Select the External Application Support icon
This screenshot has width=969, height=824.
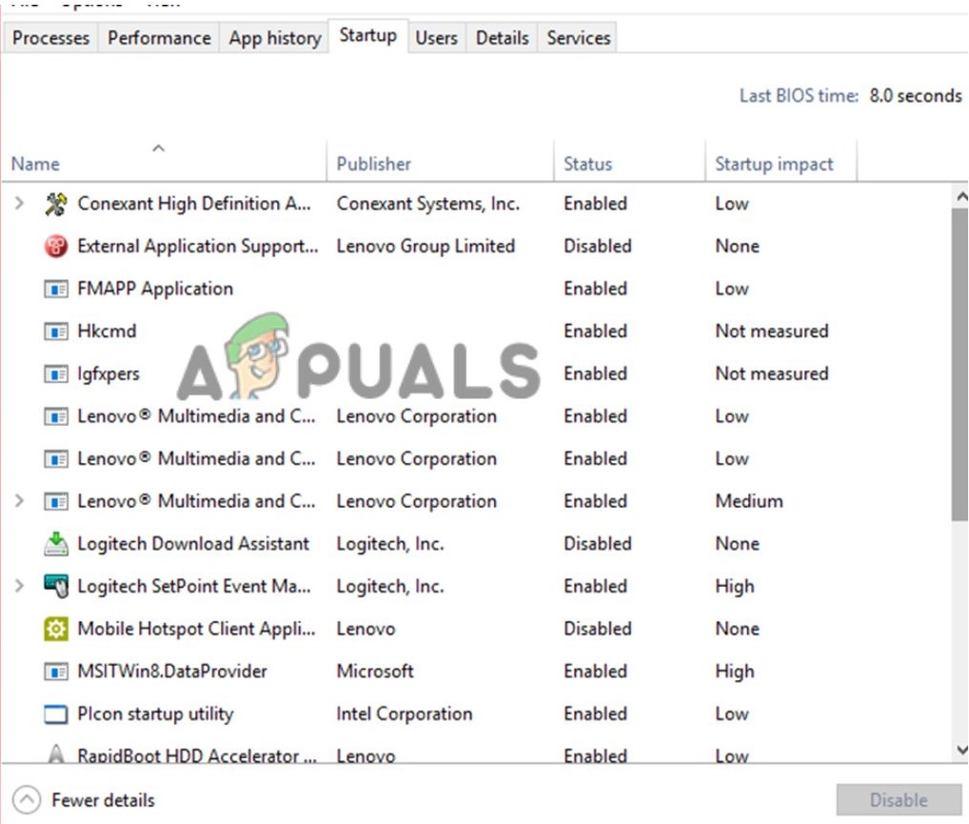pos(55,246)
